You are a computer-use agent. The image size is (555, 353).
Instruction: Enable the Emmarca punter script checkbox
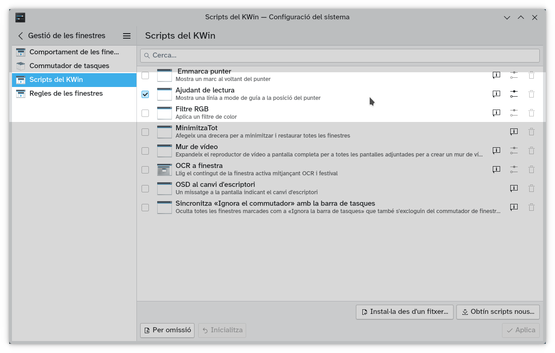[x=145, y=75]
